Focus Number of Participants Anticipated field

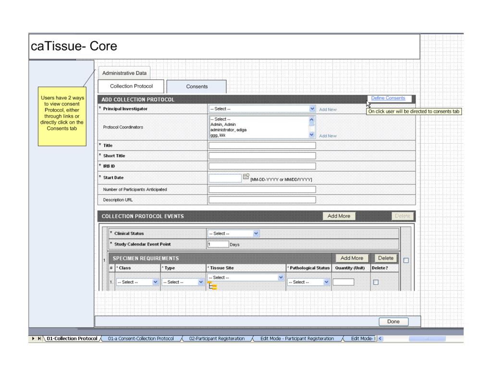tap(262, 189)
